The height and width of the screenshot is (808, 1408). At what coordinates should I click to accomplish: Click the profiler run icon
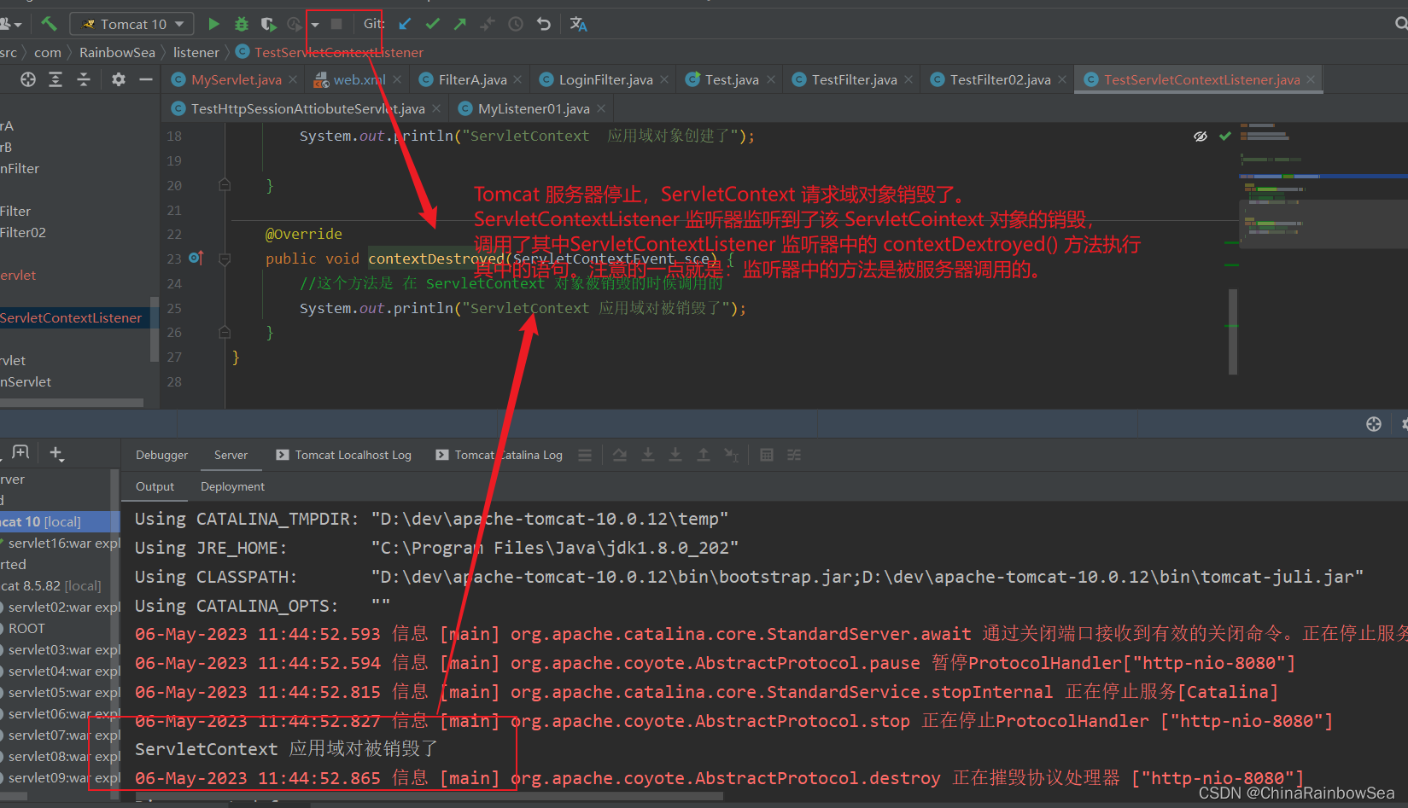coord(295,24)
